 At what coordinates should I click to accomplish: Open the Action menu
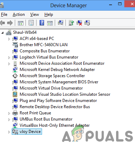pyautogui.click(x=19, y=14)
